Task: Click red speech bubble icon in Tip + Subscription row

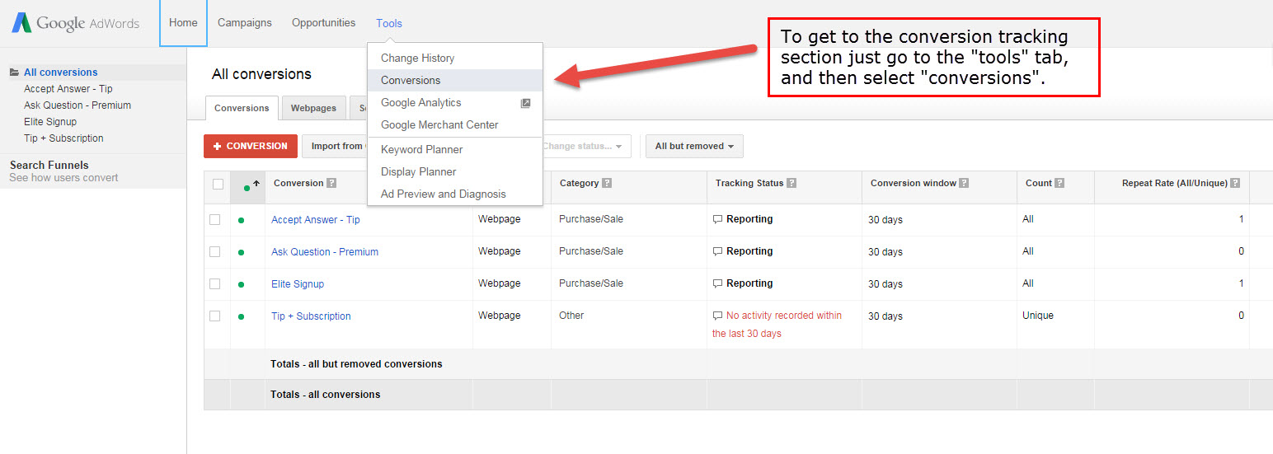Action: pos(717,316)
